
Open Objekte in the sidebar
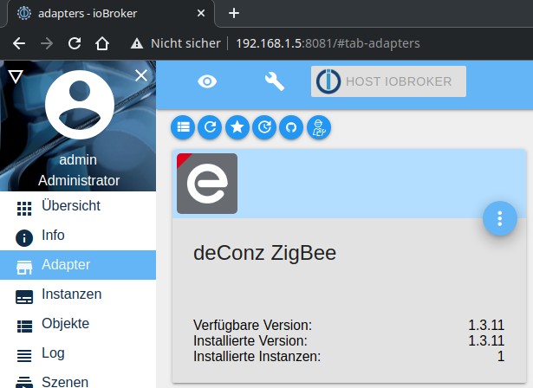point(65,324)
